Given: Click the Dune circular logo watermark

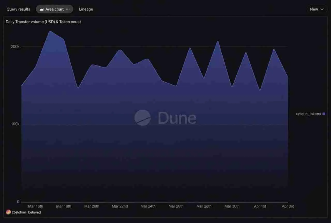Looking at the screenshot, I should (142, 118).
